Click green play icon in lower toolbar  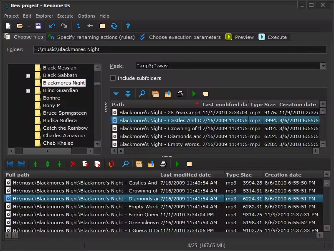coord(177,164)
